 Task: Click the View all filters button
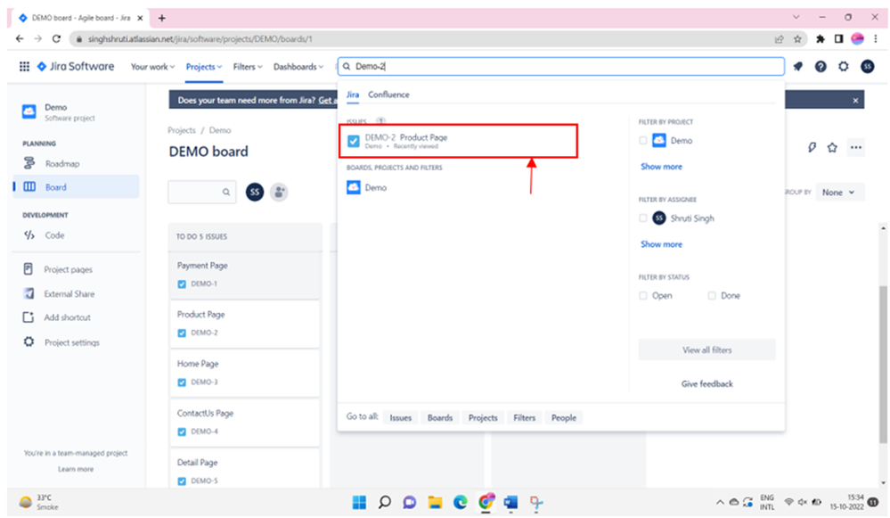(x=706, y=349)
